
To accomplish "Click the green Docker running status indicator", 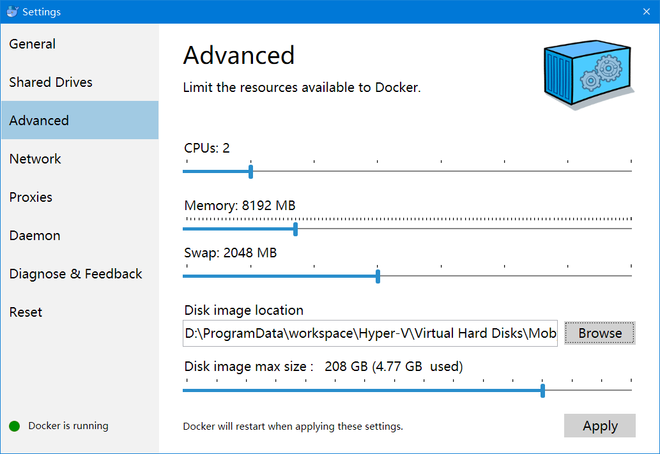I will click(14, 427).
